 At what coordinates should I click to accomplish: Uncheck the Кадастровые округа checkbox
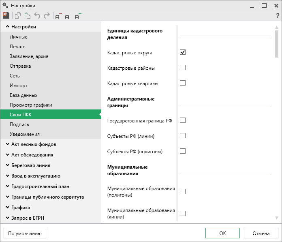click(183, 52)
